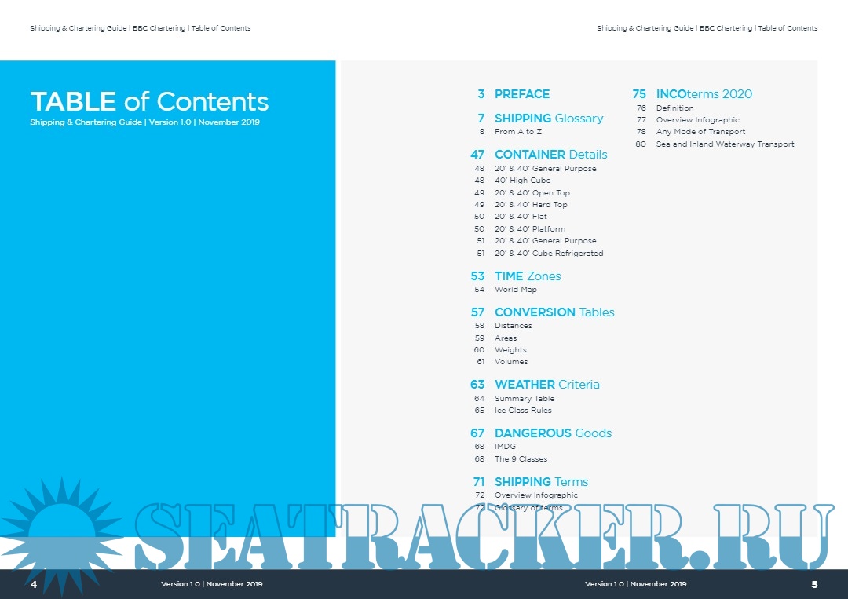Jump to Ice Class Rules

coord(522,411)
